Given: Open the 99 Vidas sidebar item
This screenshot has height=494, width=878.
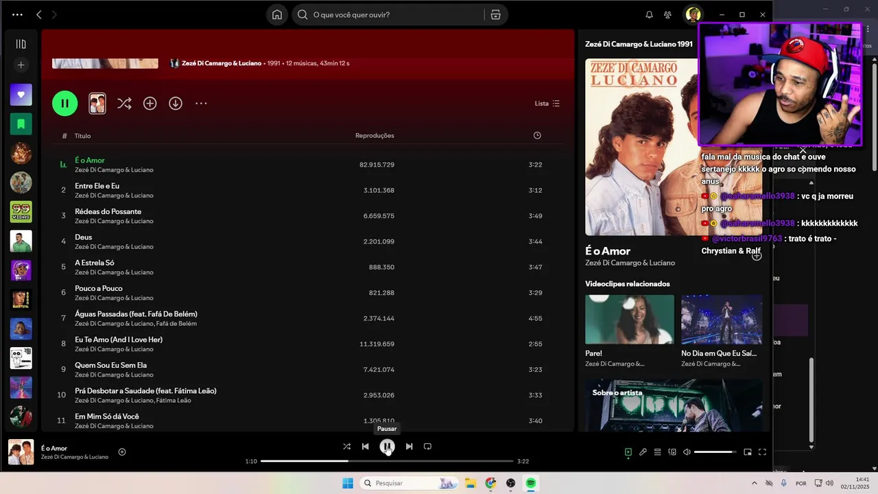Looking at the screenshot, I should pos(21,211).
